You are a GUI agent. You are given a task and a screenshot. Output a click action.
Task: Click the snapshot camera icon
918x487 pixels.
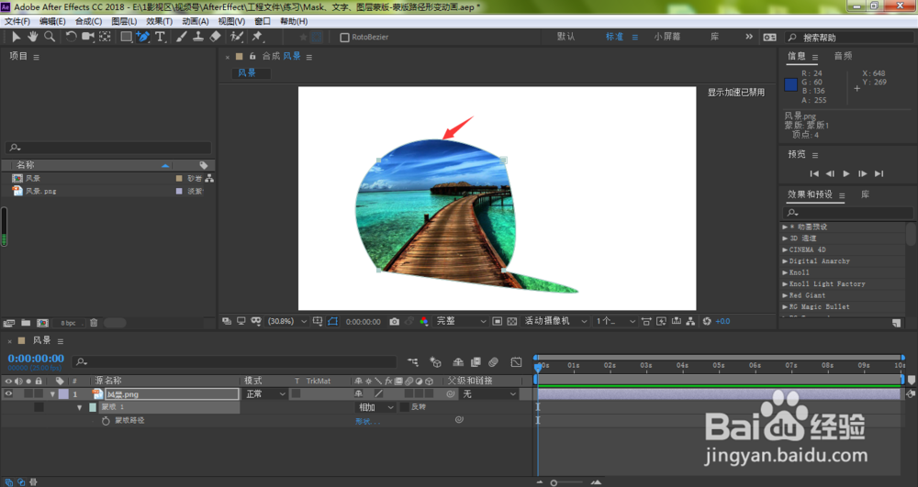coord(395,322)
